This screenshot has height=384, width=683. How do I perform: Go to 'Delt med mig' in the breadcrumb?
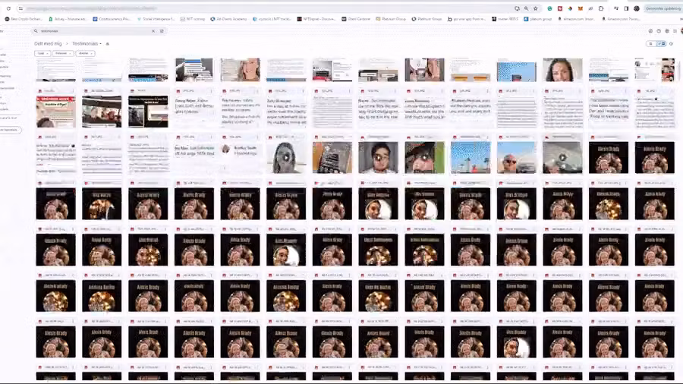point(48,43)
